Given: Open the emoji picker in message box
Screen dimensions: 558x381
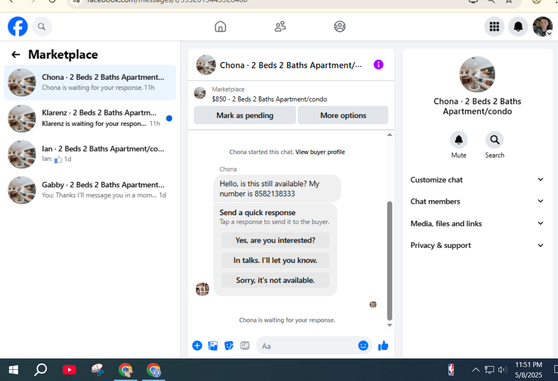Looking at the screenshot, I should 363,346.
